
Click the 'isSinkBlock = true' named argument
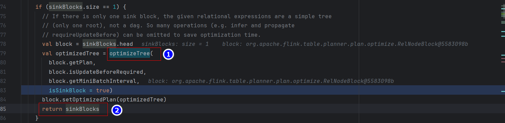[x=79, y=91]
